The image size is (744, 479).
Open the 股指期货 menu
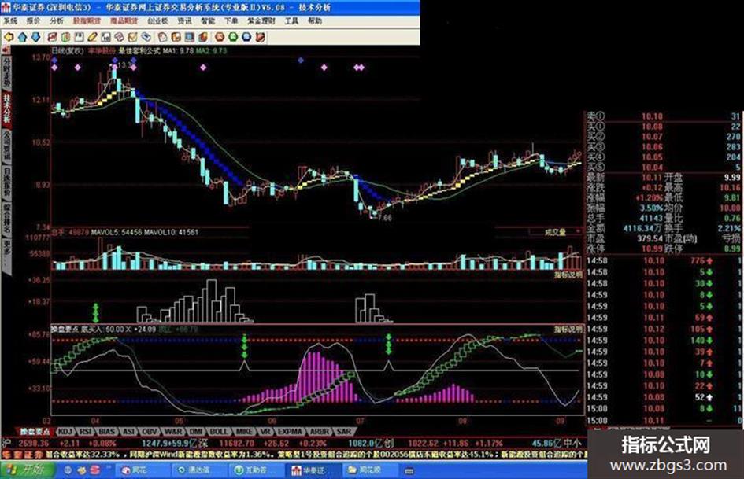(87, 21)
